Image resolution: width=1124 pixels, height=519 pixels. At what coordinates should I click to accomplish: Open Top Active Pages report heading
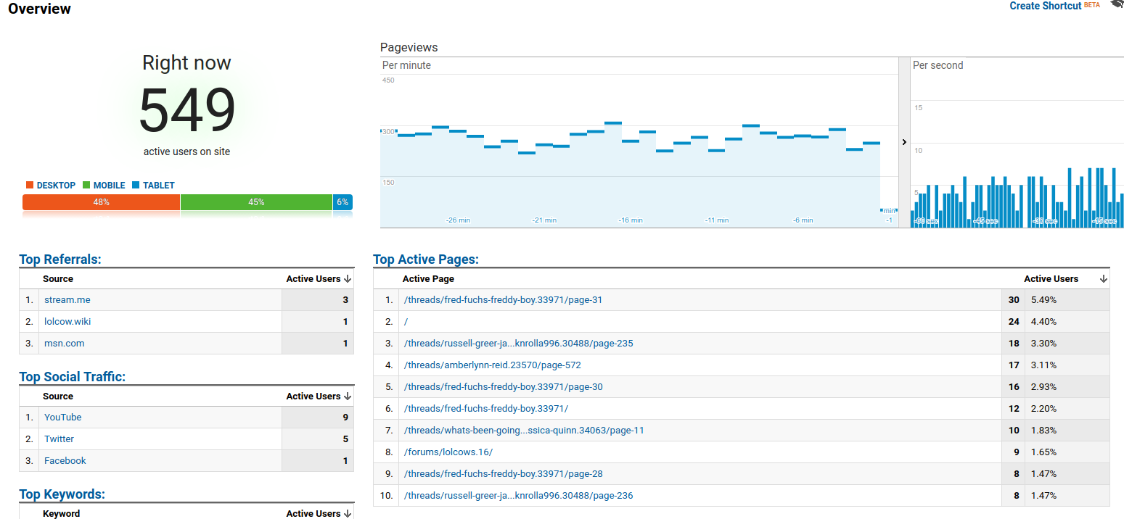(426, 259)
